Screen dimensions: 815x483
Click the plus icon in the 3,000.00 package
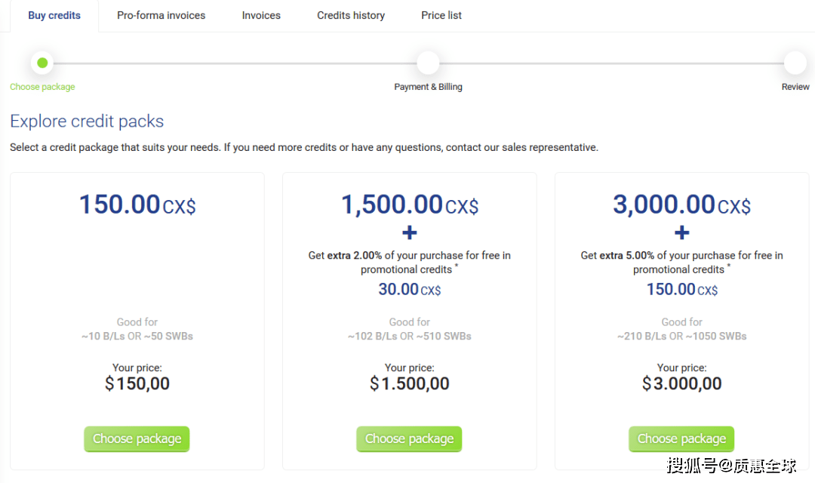681,232
